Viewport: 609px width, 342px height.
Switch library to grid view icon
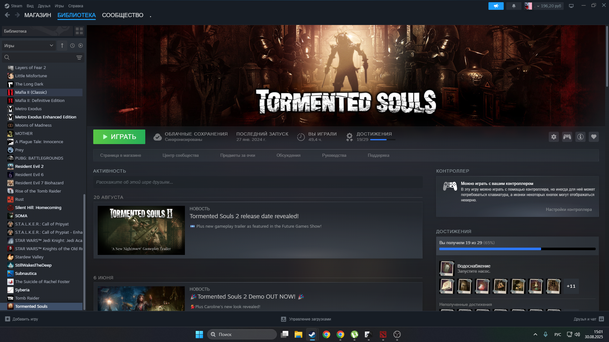[x=79, y=31]
